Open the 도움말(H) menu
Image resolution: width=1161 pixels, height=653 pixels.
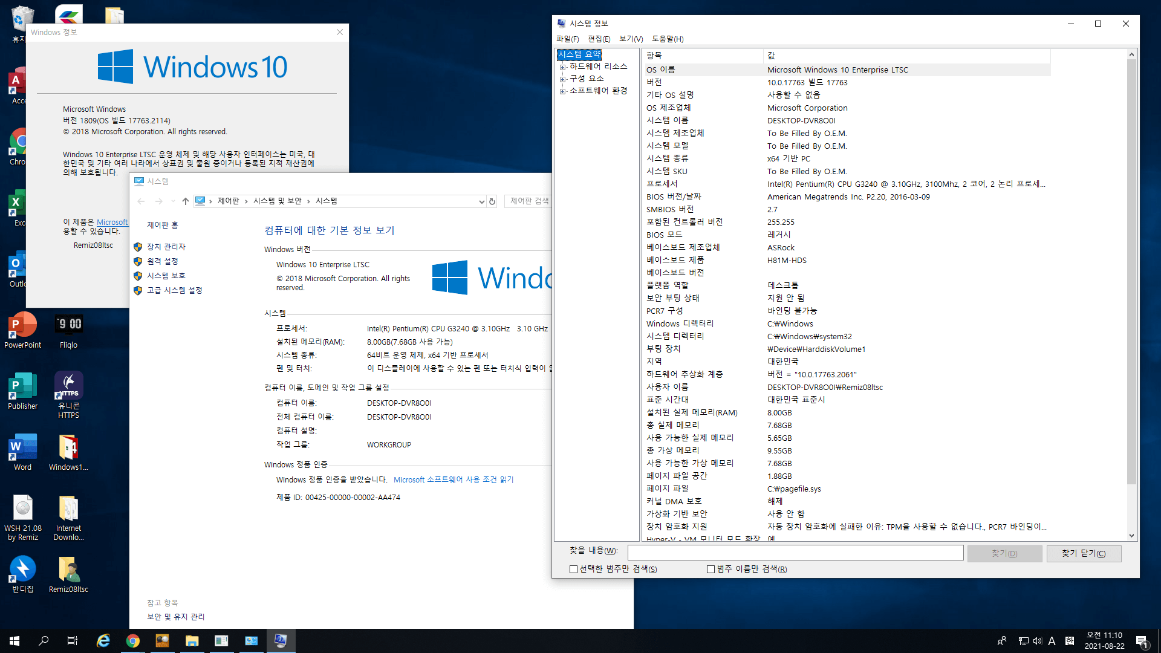pos(668,39)
